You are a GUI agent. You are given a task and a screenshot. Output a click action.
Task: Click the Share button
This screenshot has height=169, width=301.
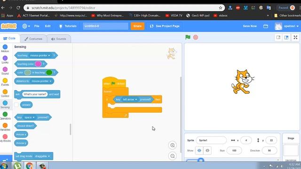[137, 26]
